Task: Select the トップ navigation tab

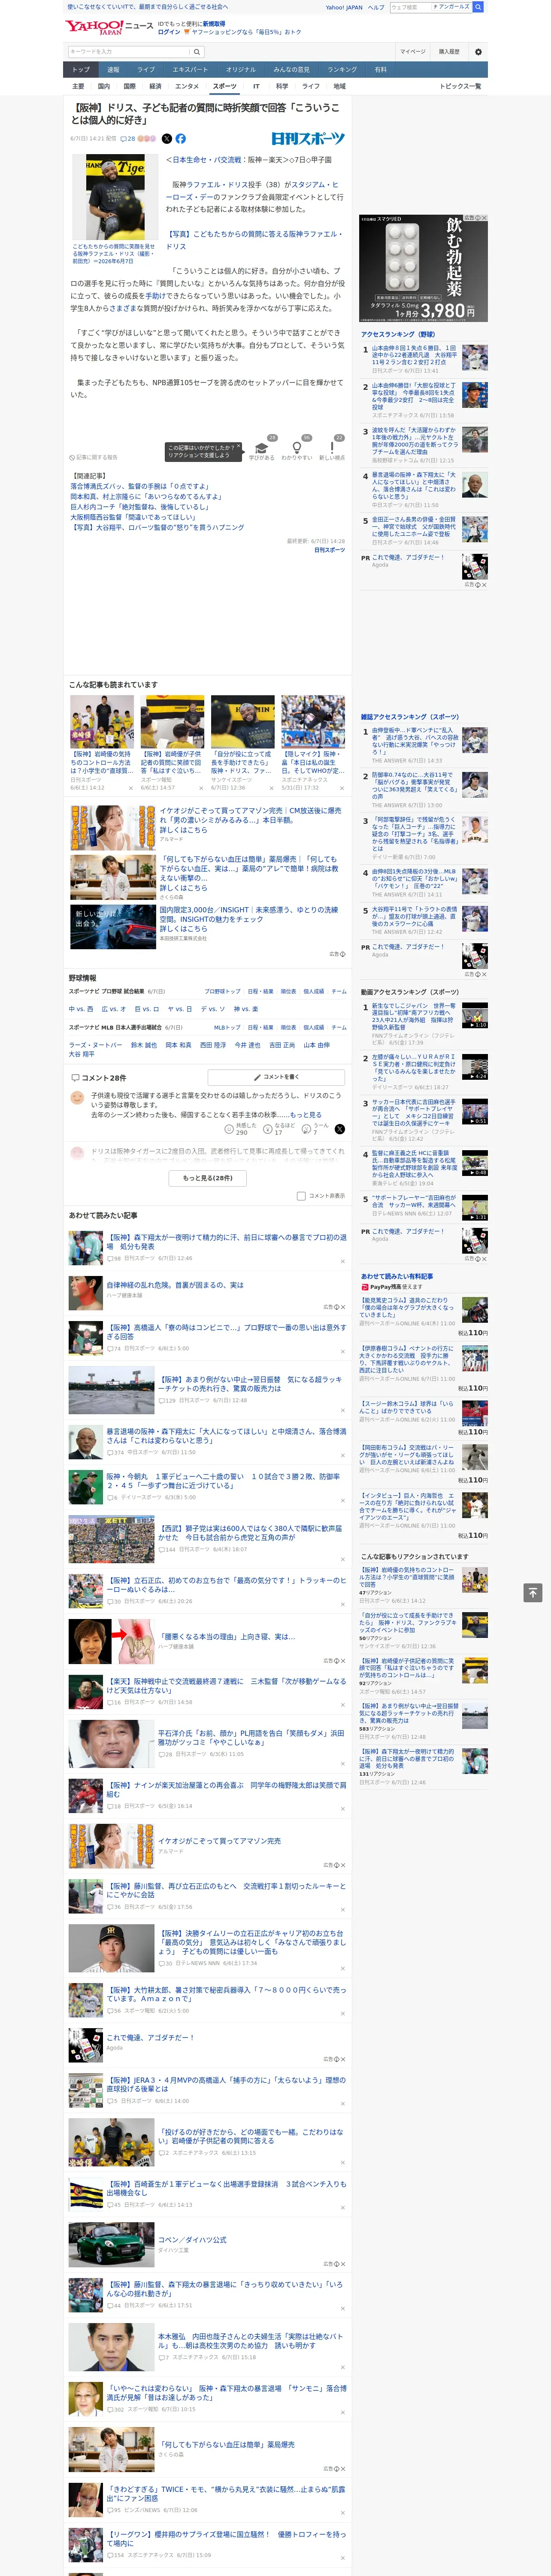Action: [81, 70]
